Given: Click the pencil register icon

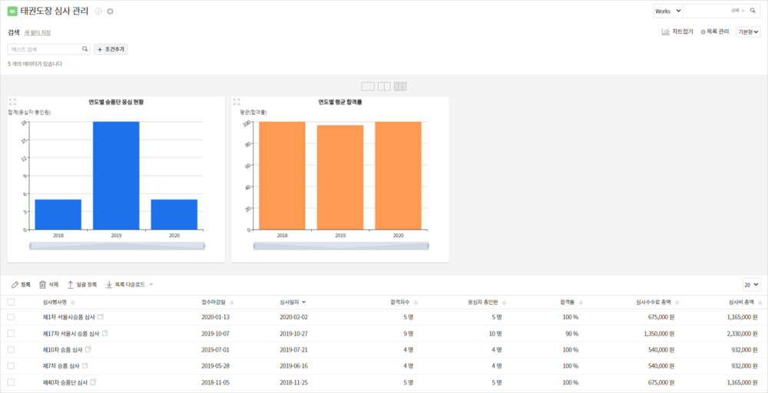Looking at the screenshot, I should point(15,284).
